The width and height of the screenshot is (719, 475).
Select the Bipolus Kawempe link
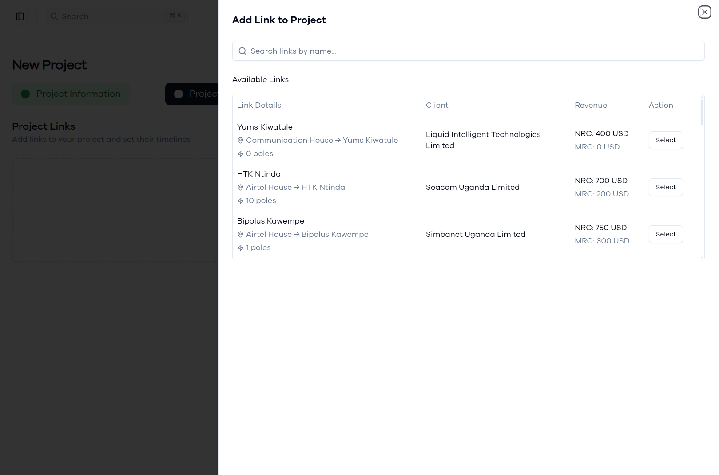(666, 234)
